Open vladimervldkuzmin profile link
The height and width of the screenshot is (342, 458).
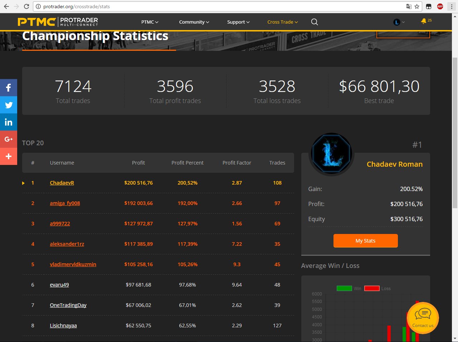[x=73, y=264]
